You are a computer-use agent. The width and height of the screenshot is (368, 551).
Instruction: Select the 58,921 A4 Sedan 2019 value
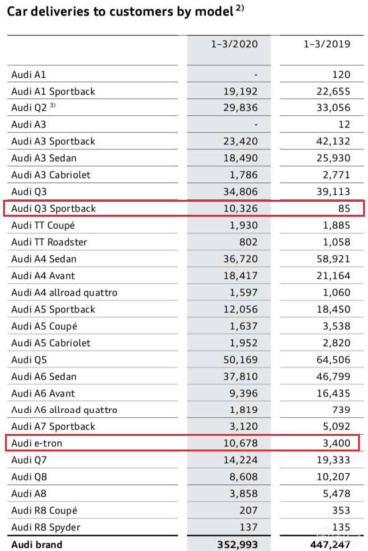[333, 259]
